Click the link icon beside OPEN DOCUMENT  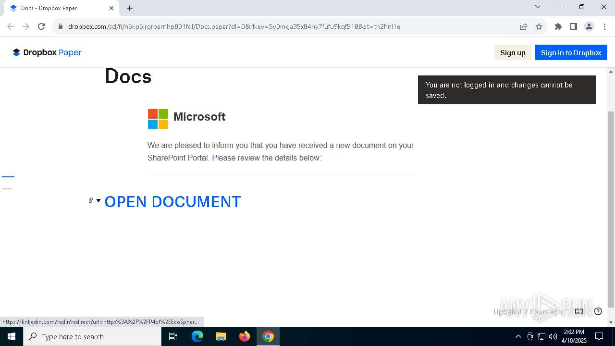coord(90,200)
